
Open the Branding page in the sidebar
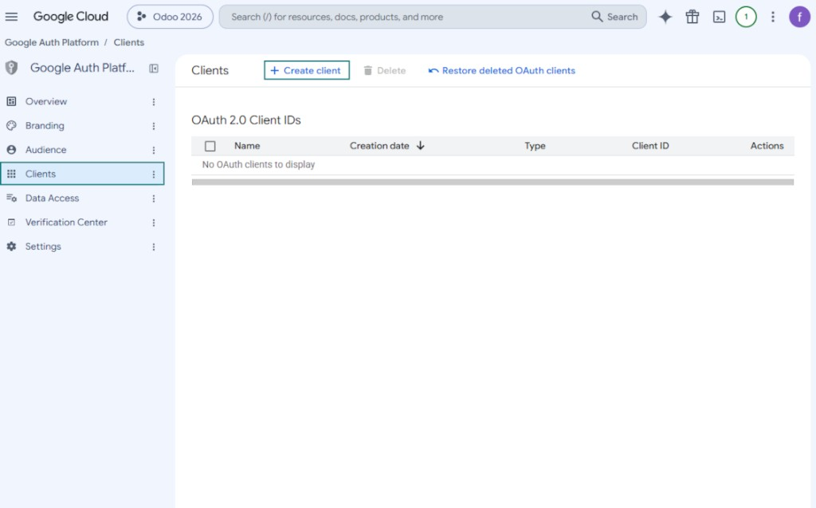pyautogui.click(x=45, y=125)
